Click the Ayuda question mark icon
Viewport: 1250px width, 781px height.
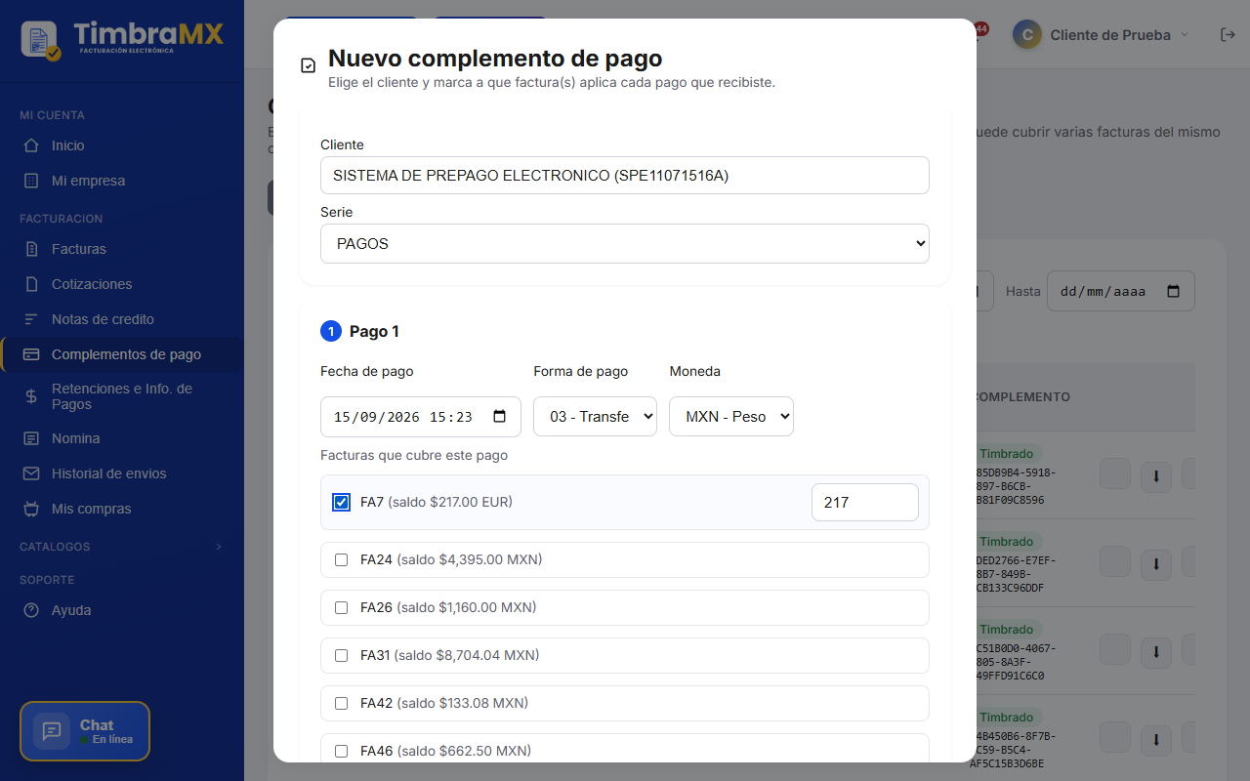point(31,610)
